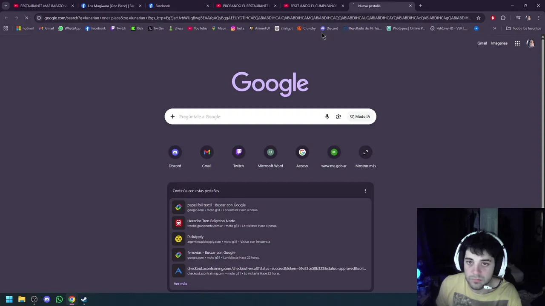Screen dimensions: 545x306
Task: Open the hotmail bookmark
Action: click(25, 28)
